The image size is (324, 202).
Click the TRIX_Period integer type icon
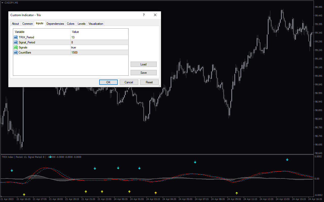point(16,37)
